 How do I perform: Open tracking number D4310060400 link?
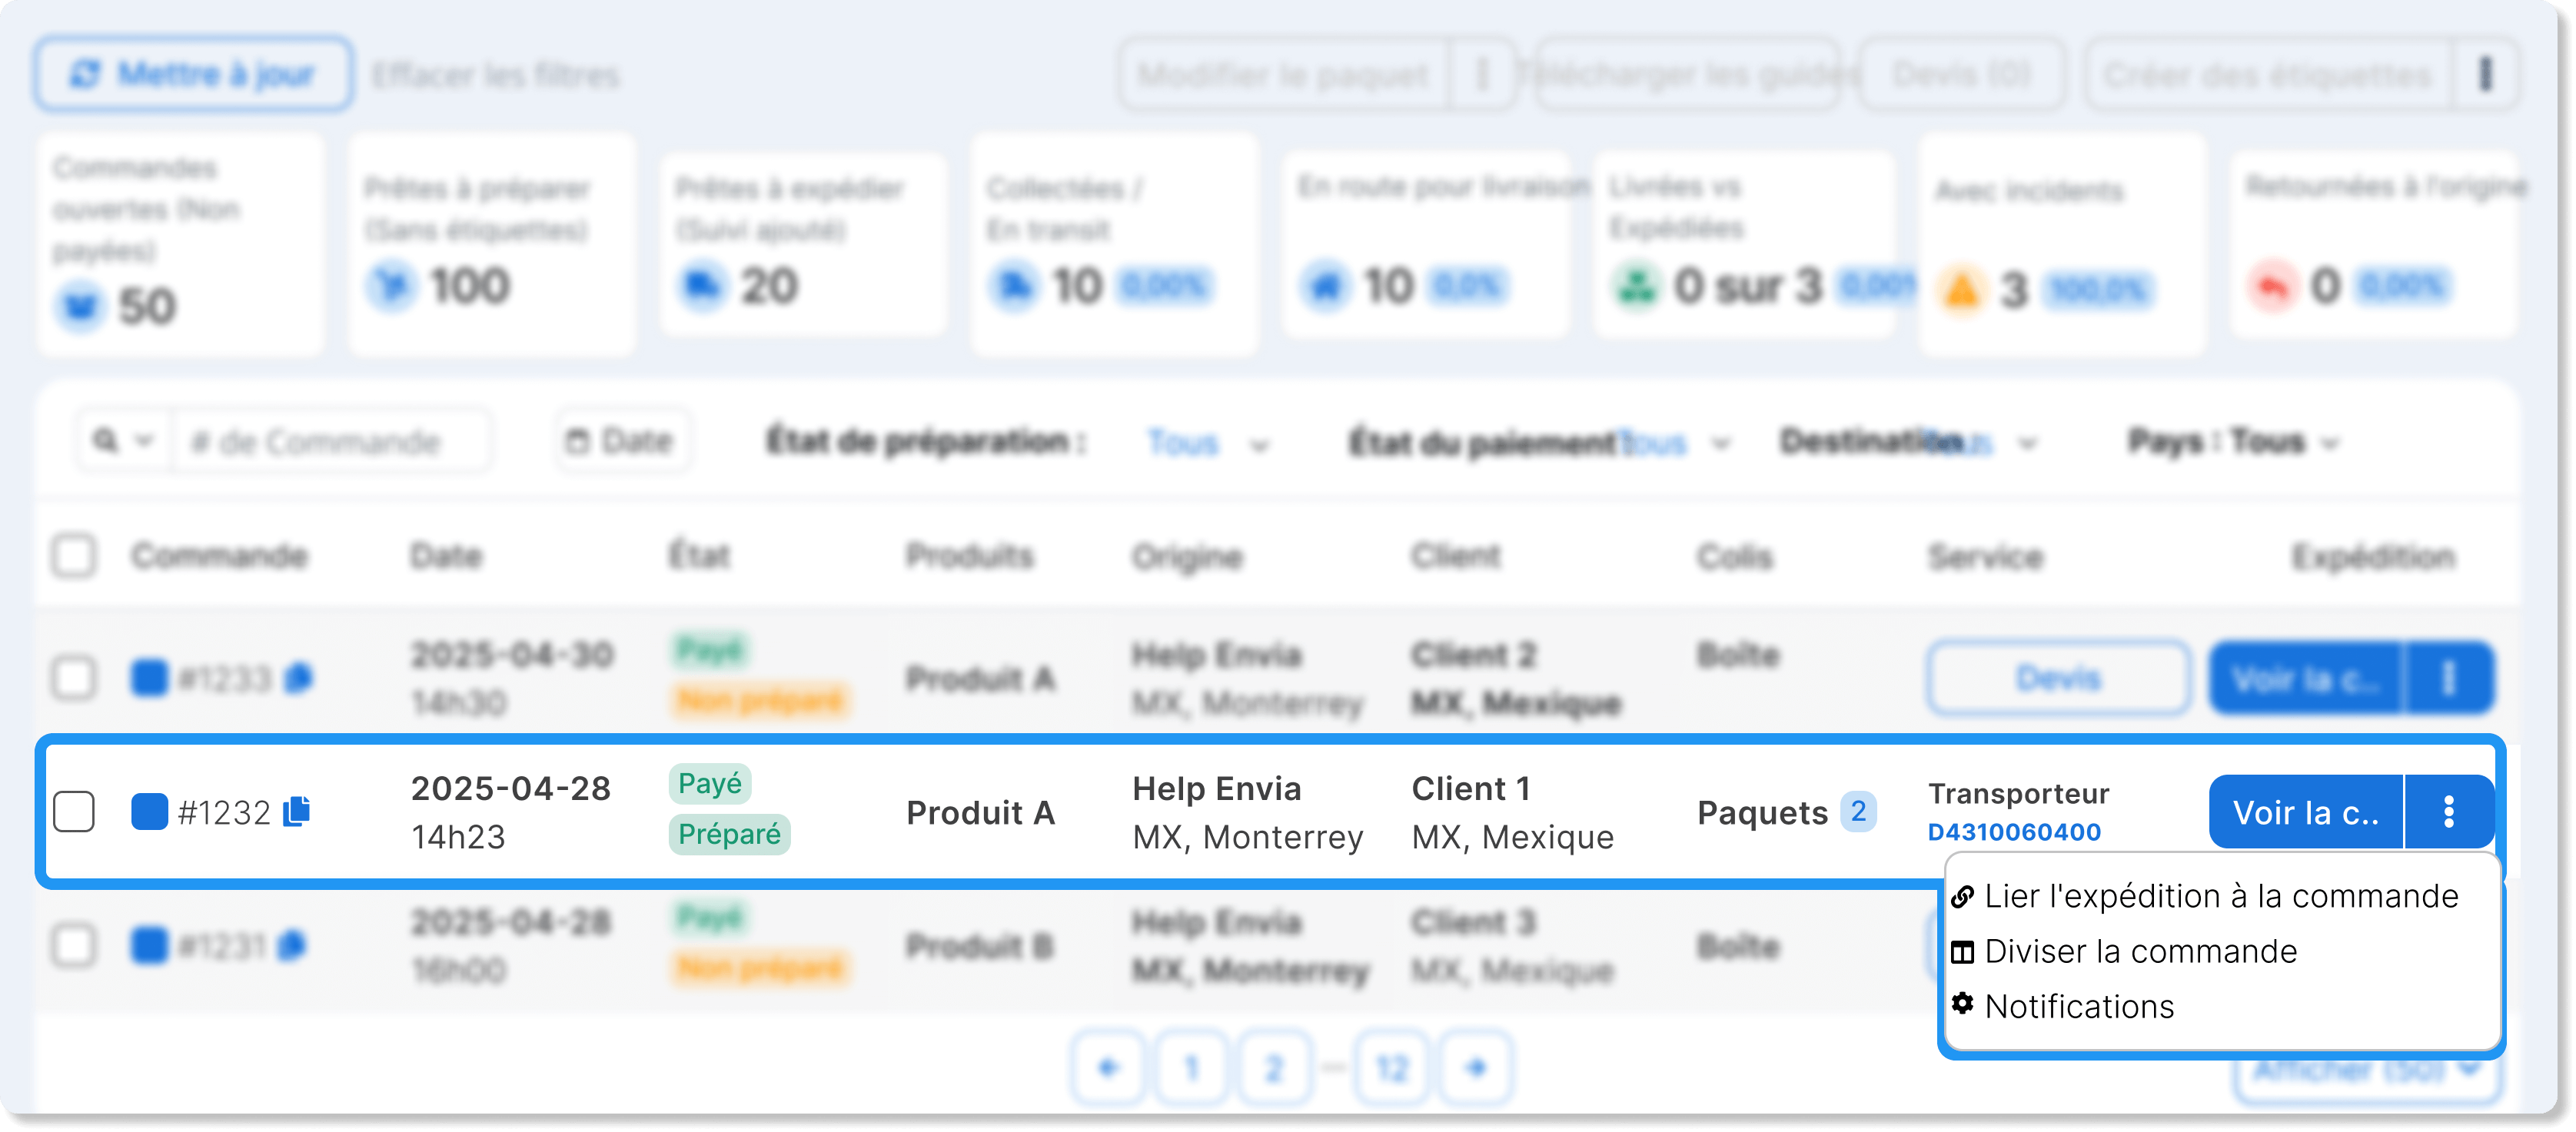(2014, 832)
